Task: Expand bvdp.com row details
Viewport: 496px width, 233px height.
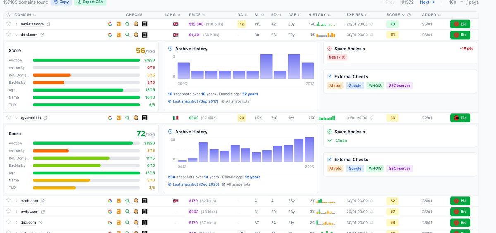Action: click(17, 212)
